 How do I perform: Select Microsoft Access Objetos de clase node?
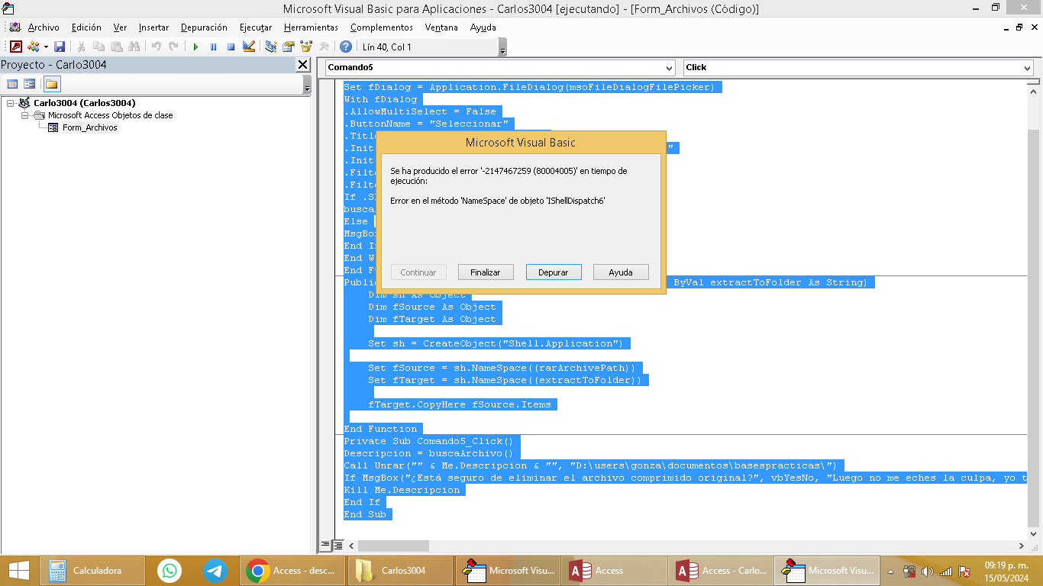click(x=110, y=115)
